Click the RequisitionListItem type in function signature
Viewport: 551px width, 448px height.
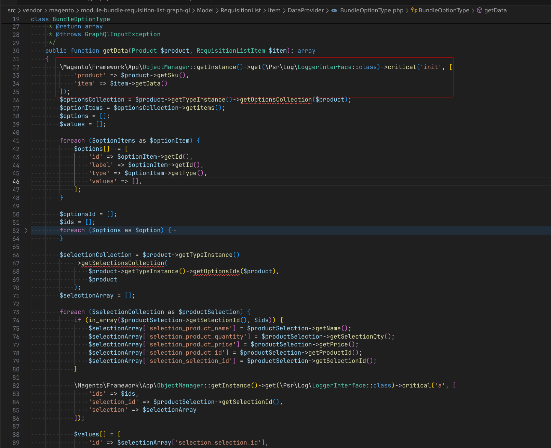[231, 51]
